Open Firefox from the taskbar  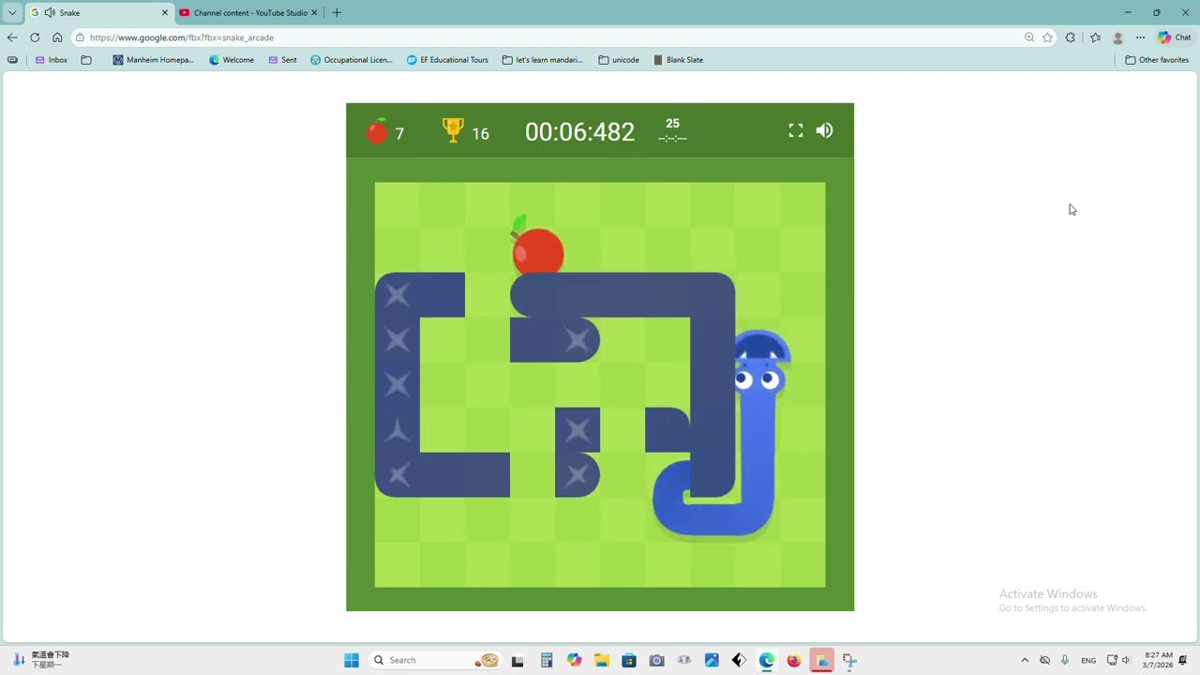point(794,660)
